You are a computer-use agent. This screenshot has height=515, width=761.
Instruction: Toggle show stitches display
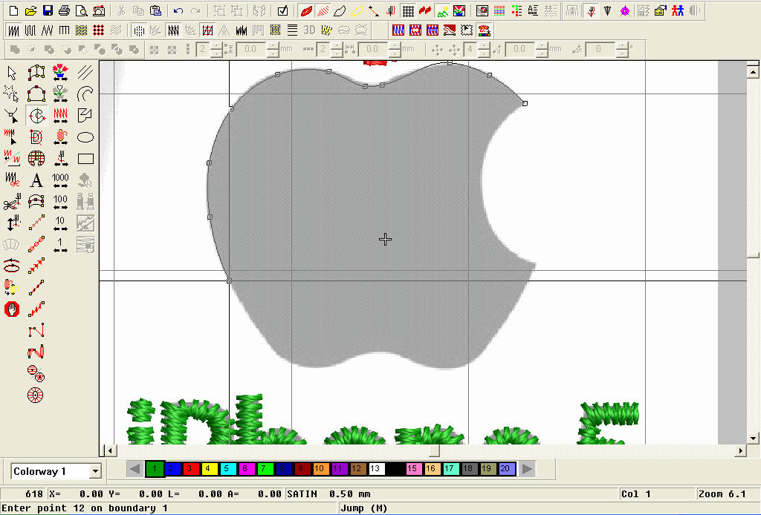[323, 10]
